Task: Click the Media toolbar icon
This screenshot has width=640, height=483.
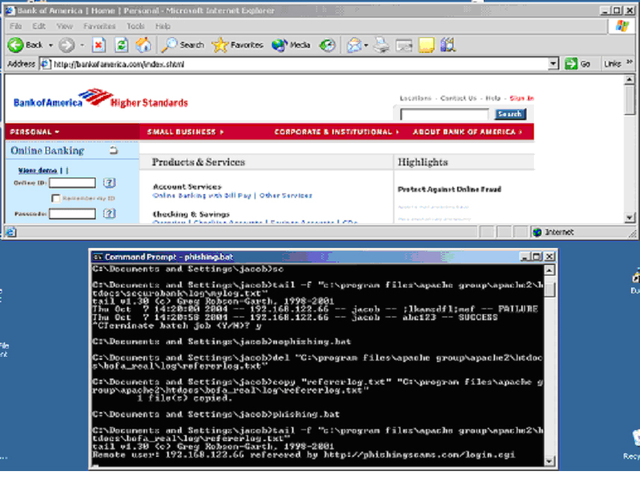Action: tap(291, 45)
